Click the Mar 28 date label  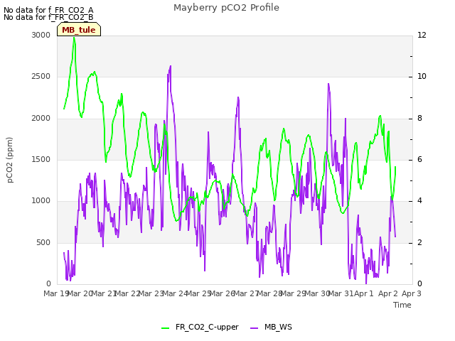270,293
